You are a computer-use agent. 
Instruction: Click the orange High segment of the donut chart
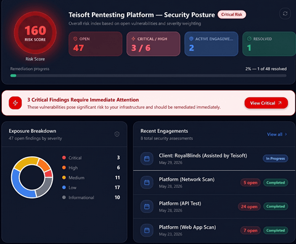44,165
